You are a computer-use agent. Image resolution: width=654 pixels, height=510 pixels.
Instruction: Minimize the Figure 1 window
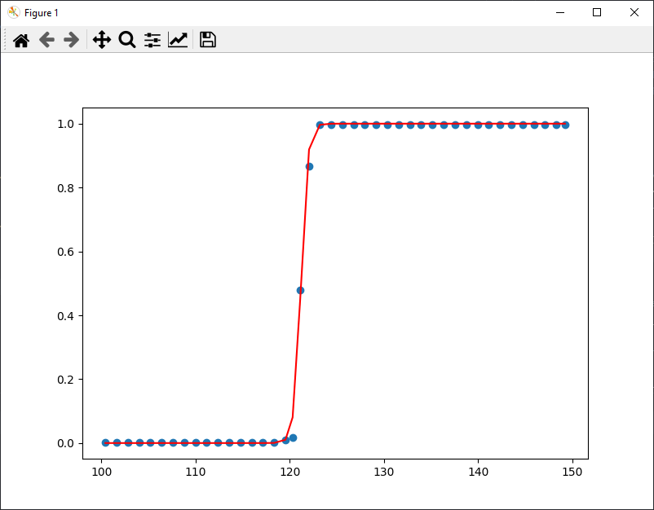(x=560, y=12)
